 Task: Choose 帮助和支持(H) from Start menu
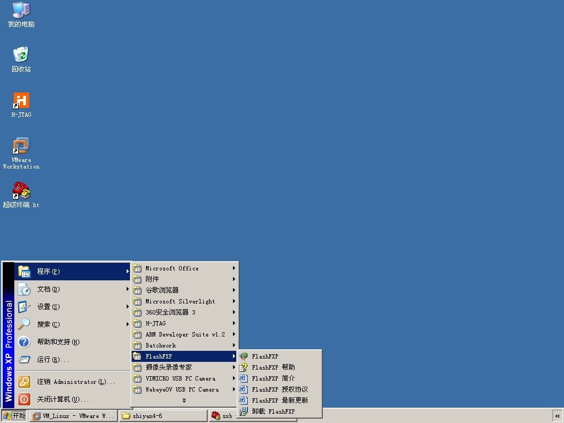pos(73,342)
